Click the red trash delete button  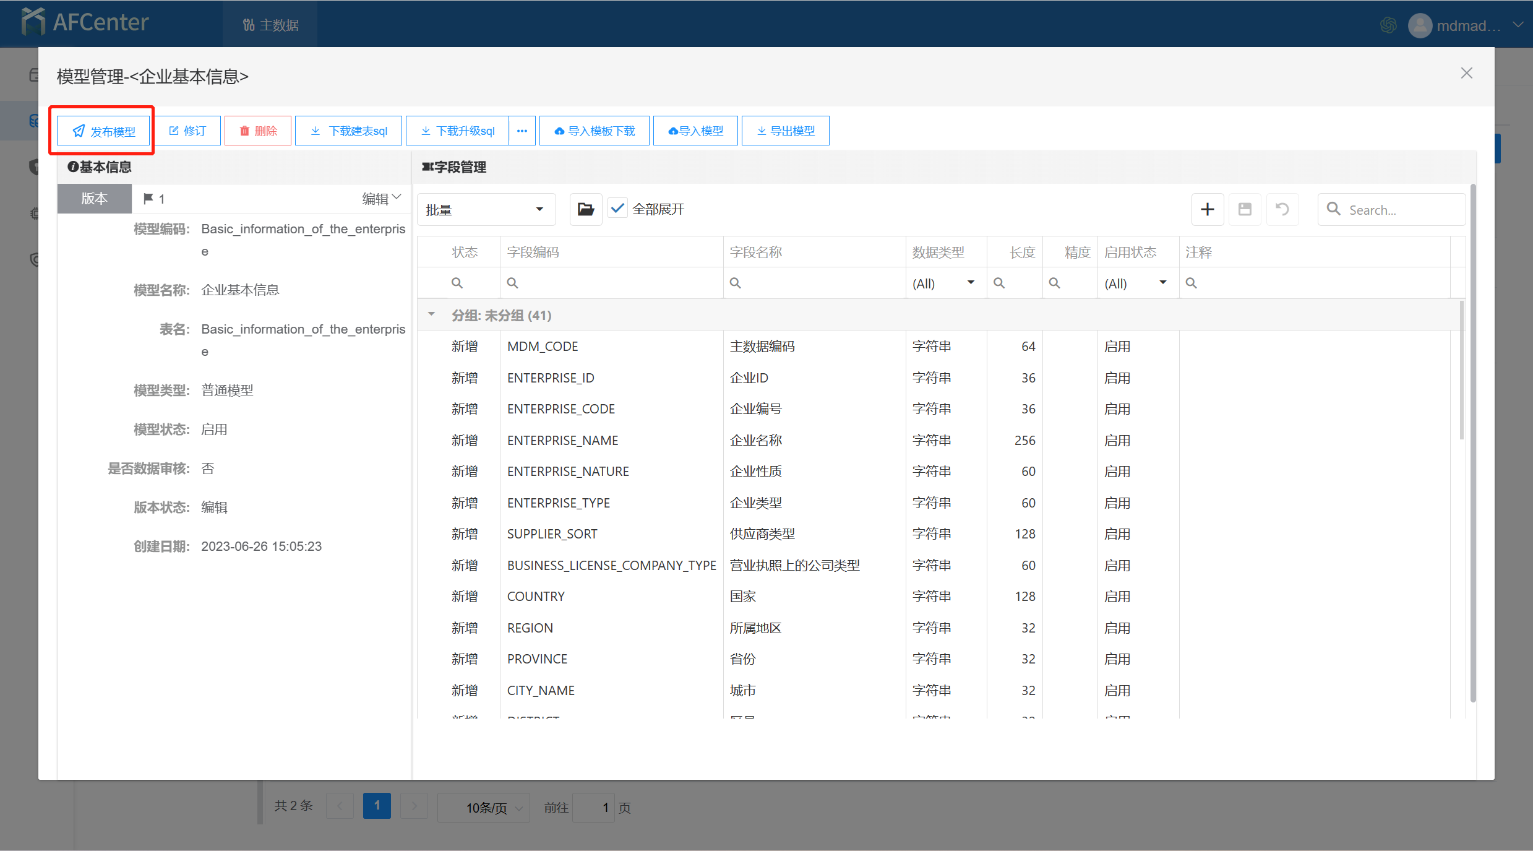pyautogui.click(x=258, y=131)
